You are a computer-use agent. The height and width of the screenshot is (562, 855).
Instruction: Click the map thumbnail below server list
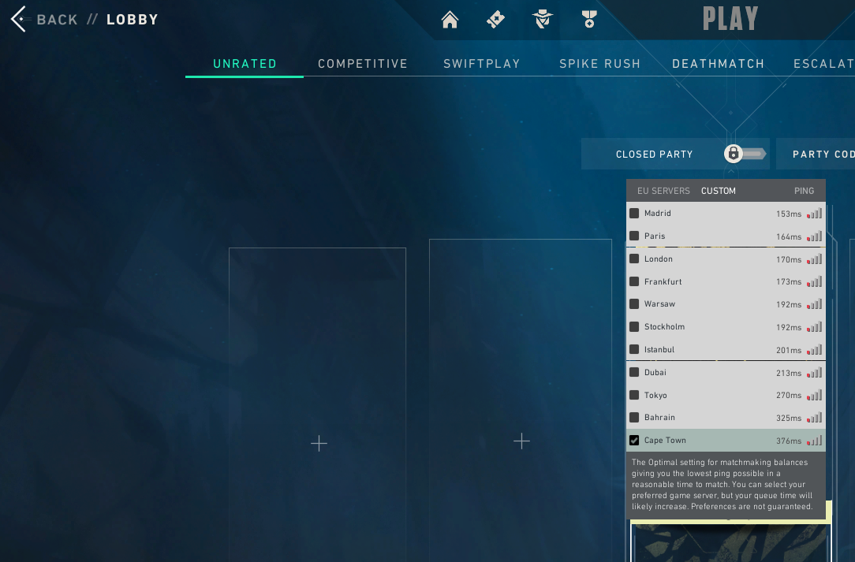tap(730, 543)
